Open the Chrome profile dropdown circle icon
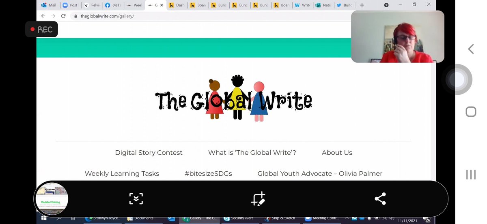 coord(386,5)
